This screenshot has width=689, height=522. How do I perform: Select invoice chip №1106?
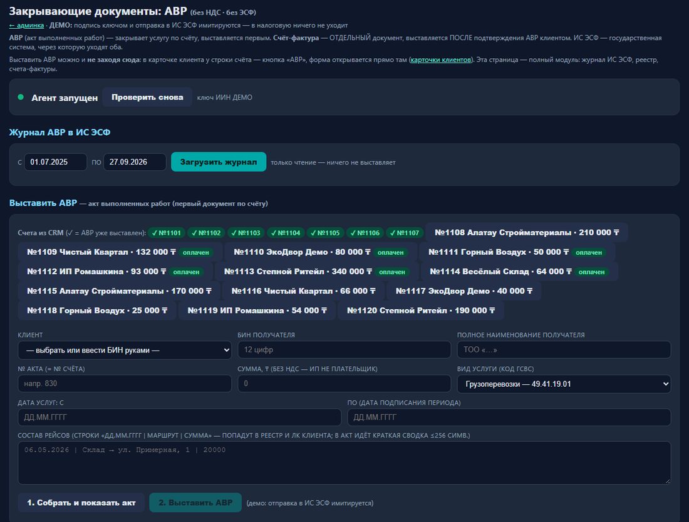click(365, 233)
